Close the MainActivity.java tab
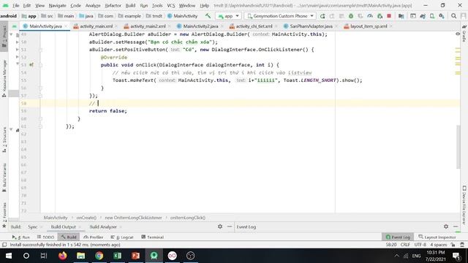Viewport: 468px width, 263px height. click(x=66, y=26)
